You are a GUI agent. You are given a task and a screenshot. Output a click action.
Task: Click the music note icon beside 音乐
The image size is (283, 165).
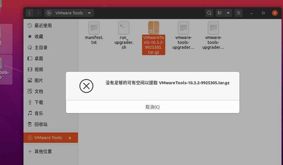coord(30,113)
